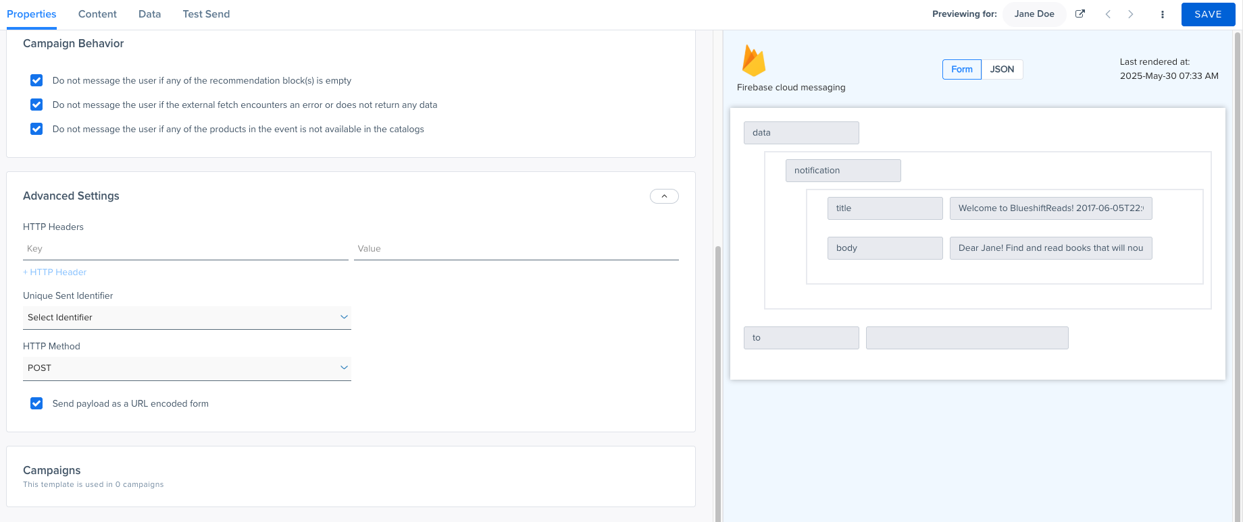Switch preview to JSON view
The image size is (1243, 522).
click(x=1002, y=69)
